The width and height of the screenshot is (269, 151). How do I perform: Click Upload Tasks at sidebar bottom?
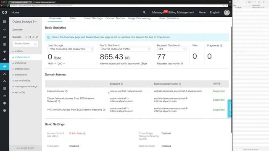pos(26,148)
